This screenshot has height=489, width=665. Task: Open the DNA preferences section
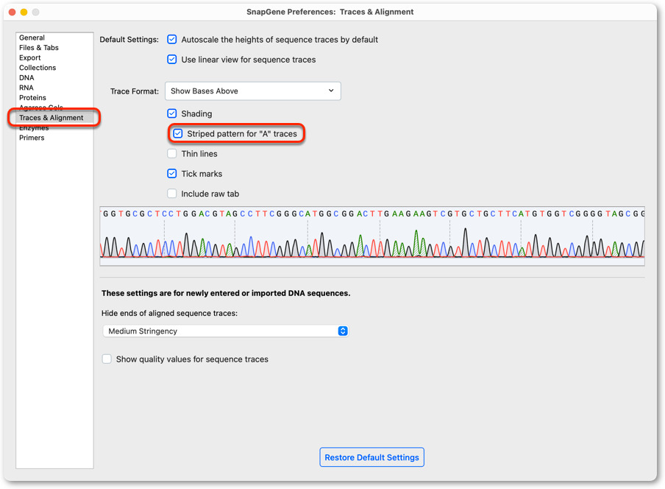click(x=26, y=77)
